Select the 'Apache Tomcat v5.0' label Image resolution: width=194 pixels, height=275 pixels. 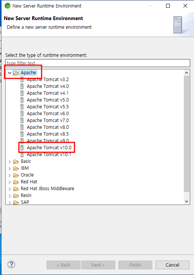(x=48, y=100)
